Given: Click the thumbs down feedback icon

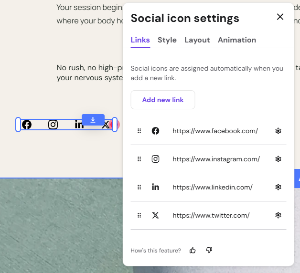Looking at the screenshot, I should pos(209,250).
